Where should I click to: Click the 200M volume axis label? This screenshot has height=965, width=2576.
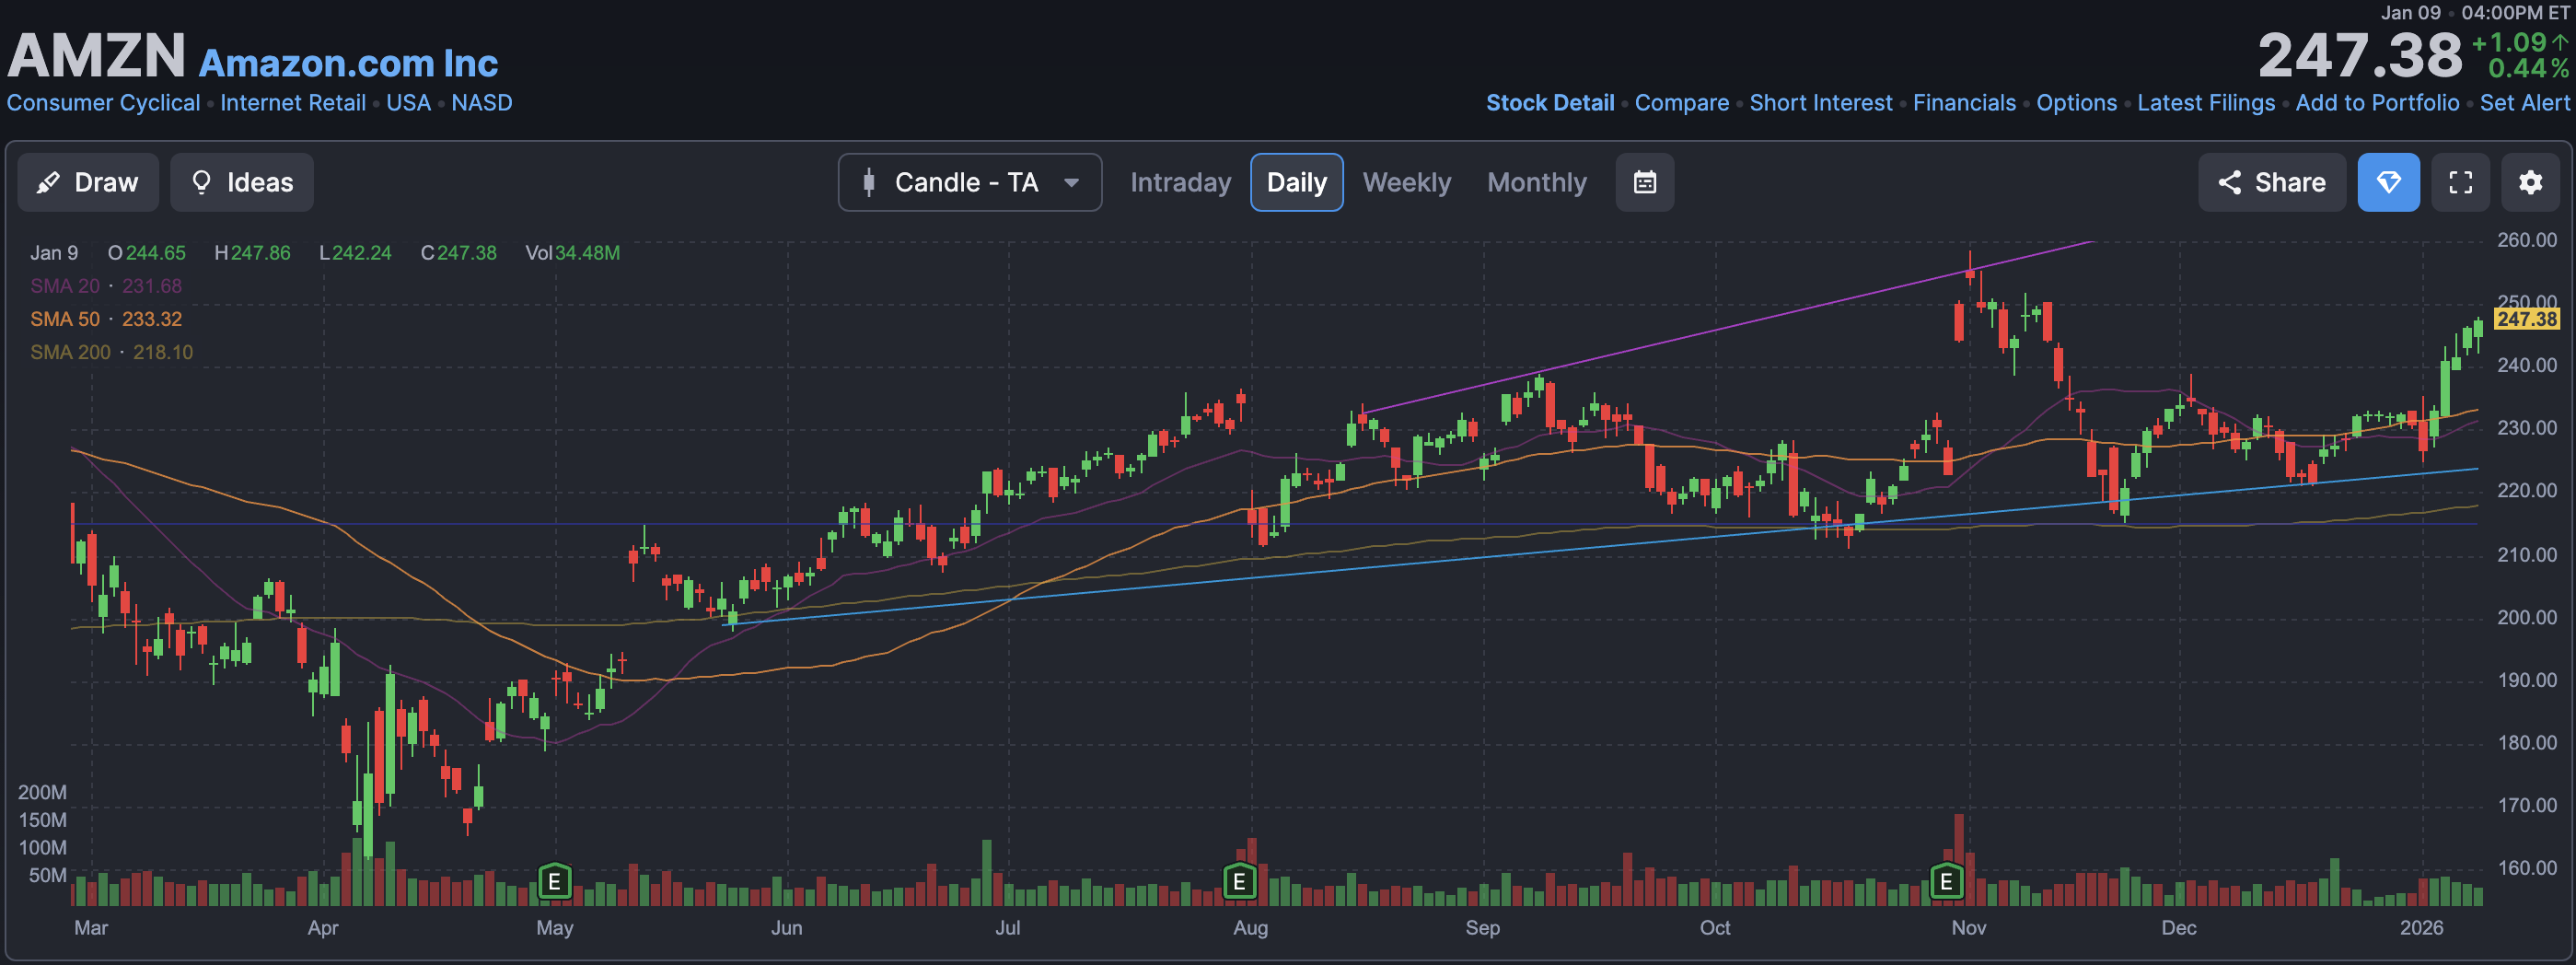pyautogui.click(x=42, y=792)
